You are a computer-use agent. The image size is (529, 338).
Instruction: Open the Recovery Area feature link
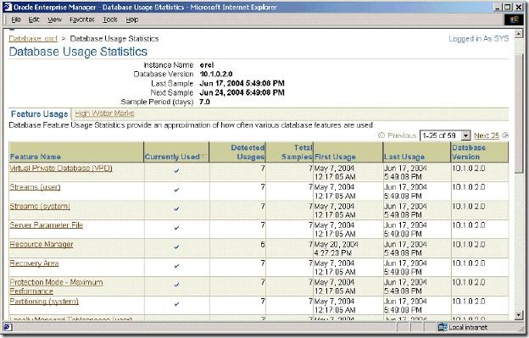click(34, 263)
